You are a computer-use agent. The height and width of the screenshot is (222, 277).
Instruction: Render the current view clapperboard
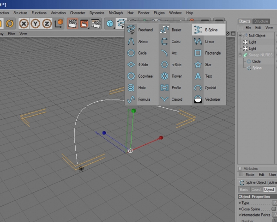(72, 24)
